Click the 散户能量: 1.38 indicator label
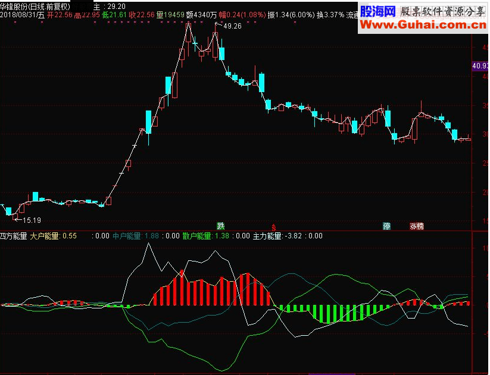Viewport: 490px width, 375px height. point(205,236)
